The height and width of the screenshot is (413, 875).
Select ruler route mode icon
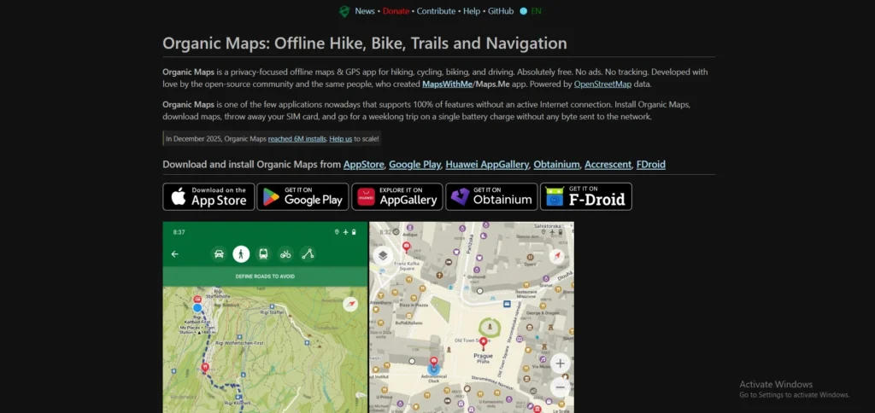coord(308,254)
